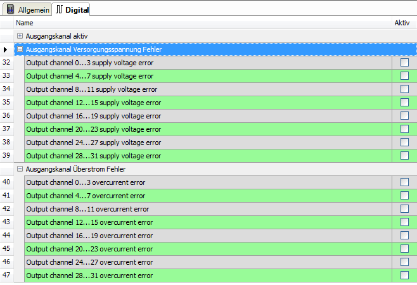Select 'Ausgangskanal Versorgungsspannung Fehler' row text

click(94, 49)
